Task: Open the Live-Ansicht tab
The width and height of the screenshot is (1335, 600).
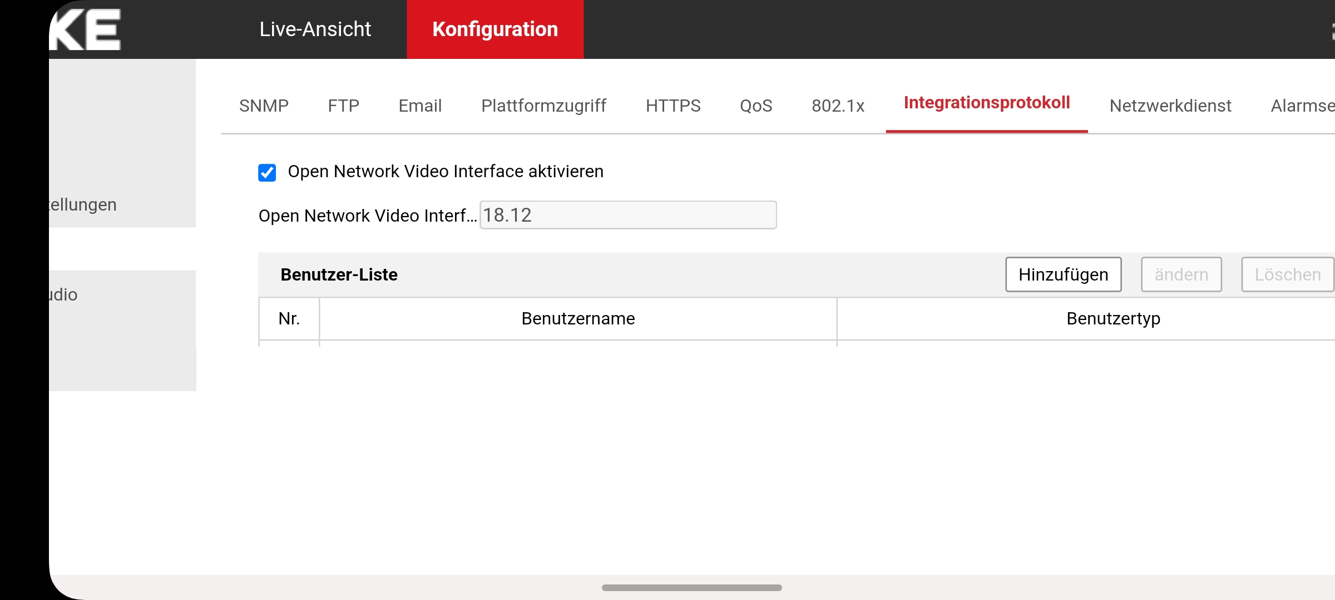Action: pos(315,29)
